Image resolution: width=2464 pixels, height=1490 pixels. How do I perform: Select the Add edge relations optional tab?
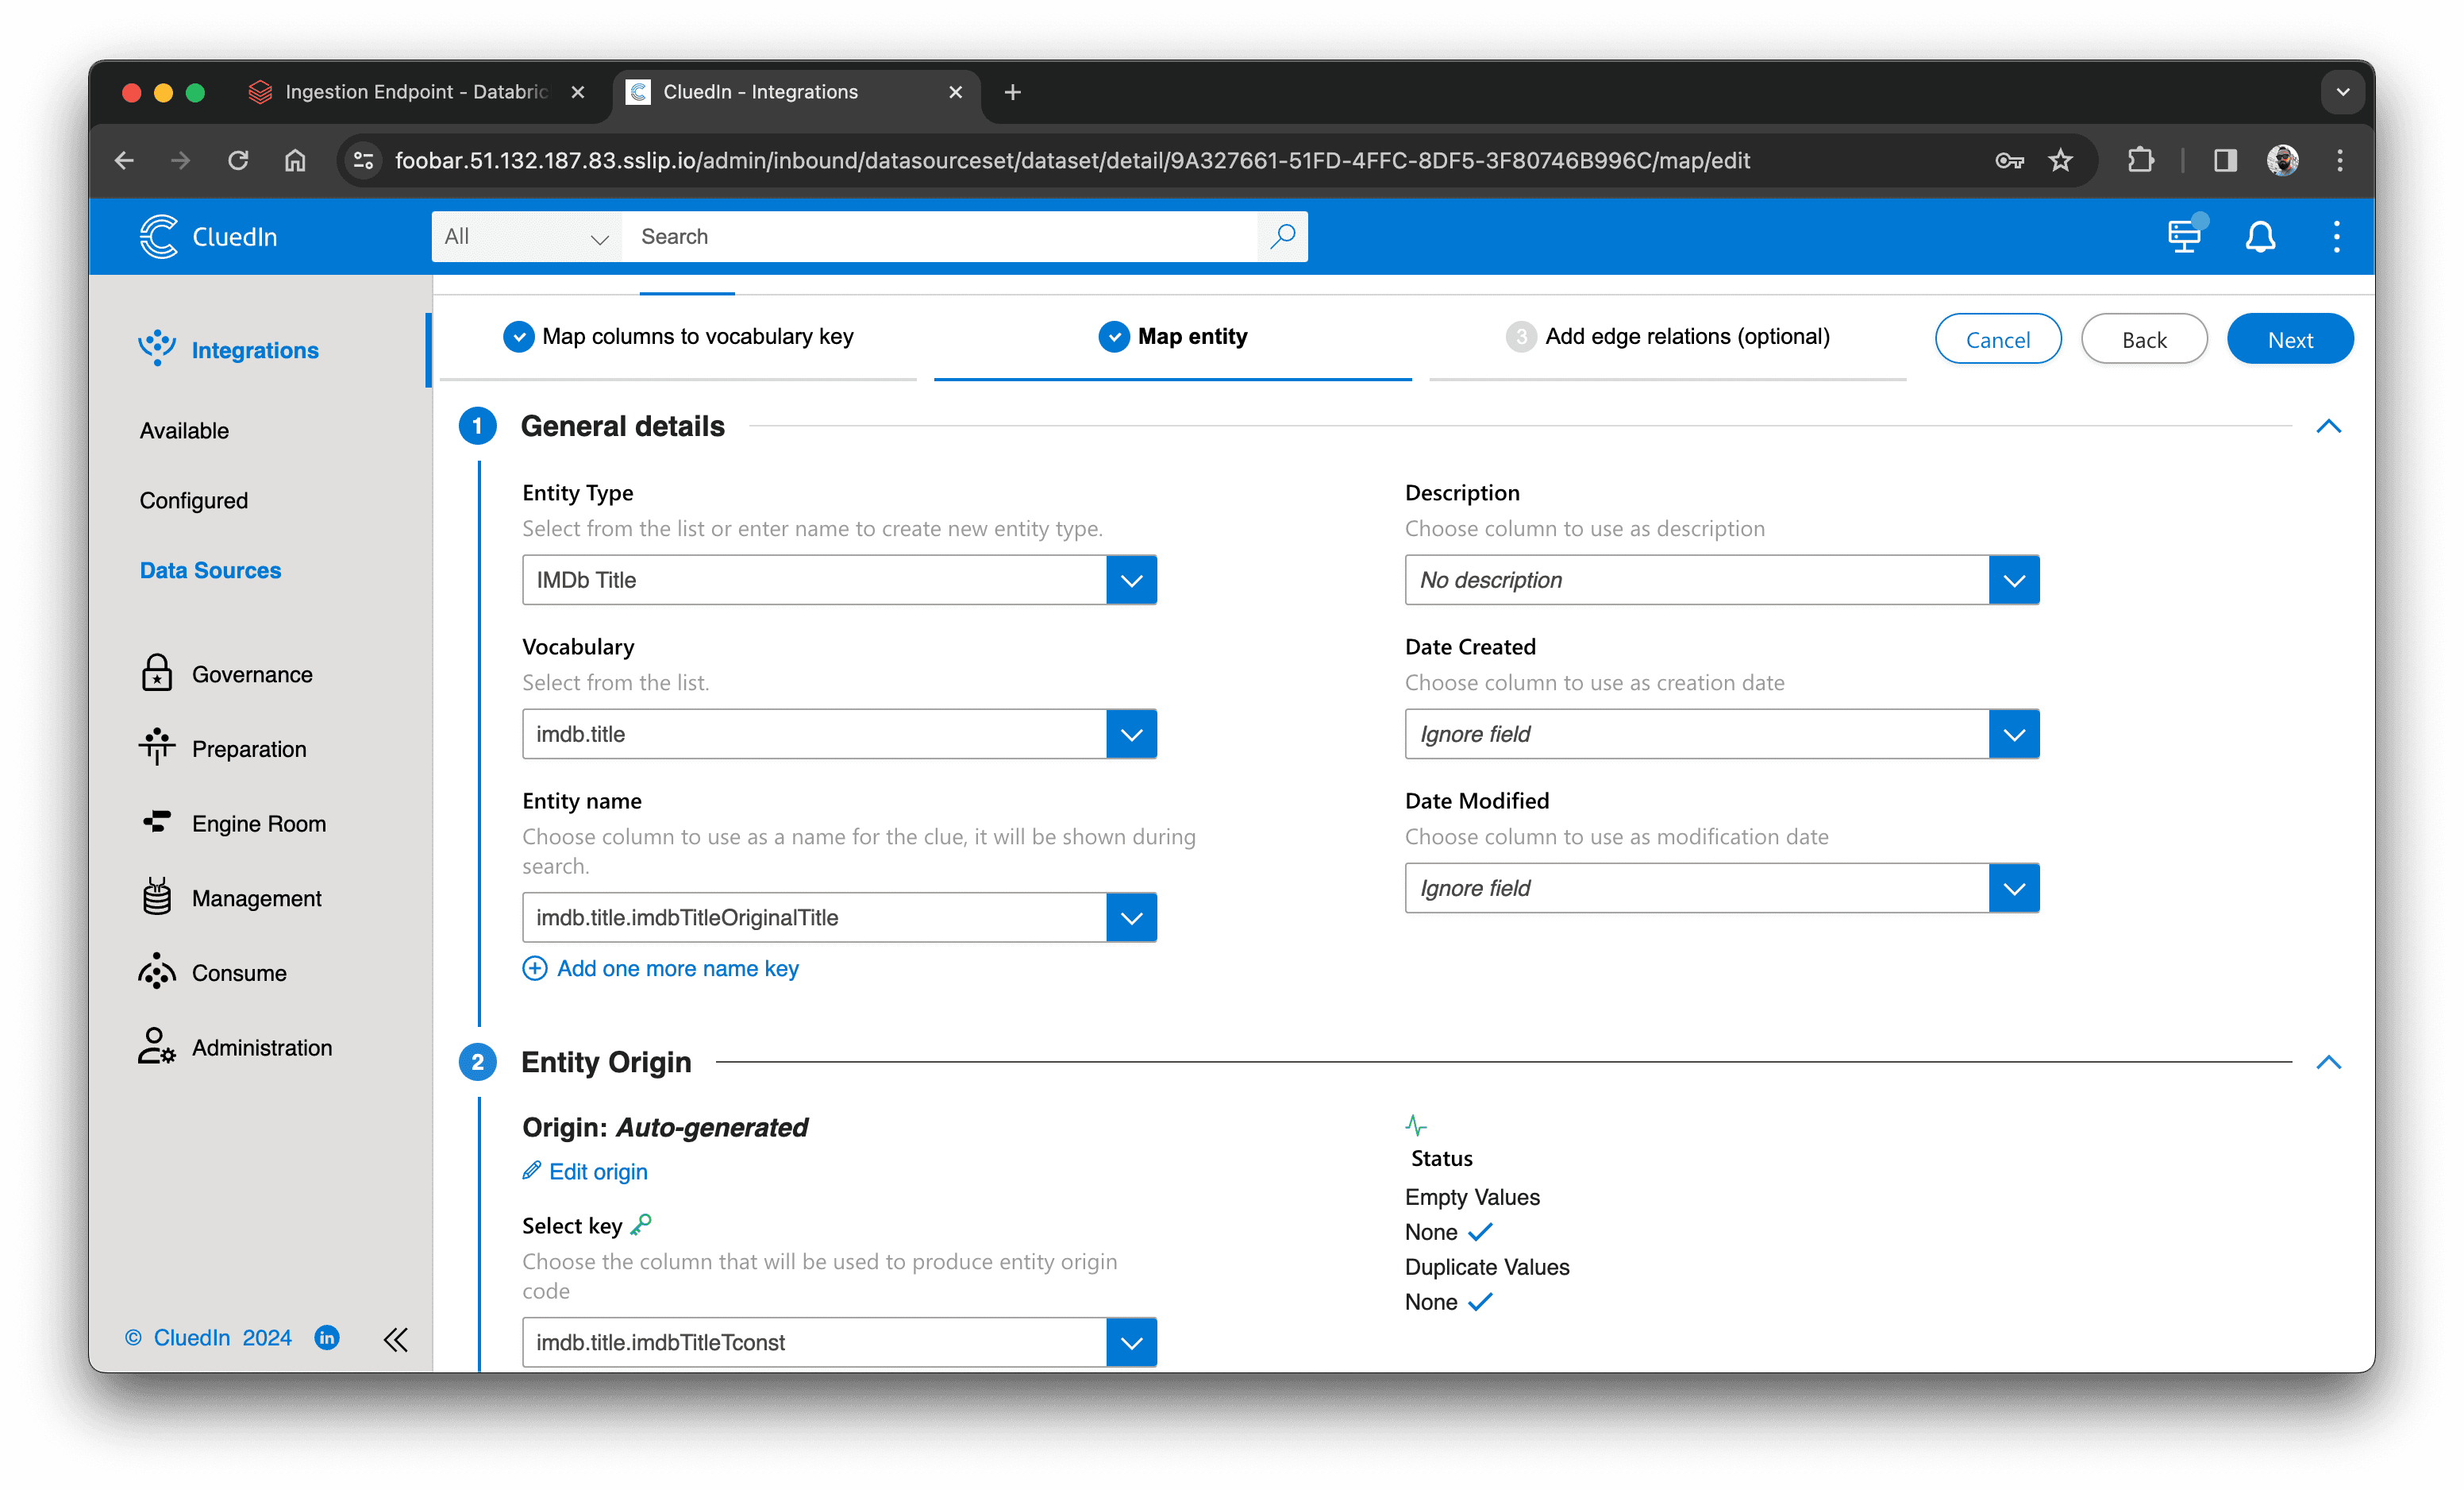point(1684,337)
